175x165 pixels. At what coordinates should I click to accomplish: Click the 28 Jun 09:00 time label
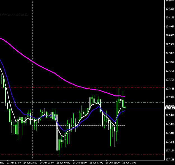tap(113, 163)
